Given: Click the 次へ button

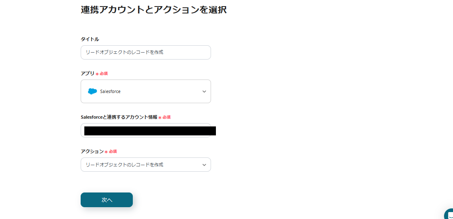Looking at the screenshot, I should pos(107,200).
